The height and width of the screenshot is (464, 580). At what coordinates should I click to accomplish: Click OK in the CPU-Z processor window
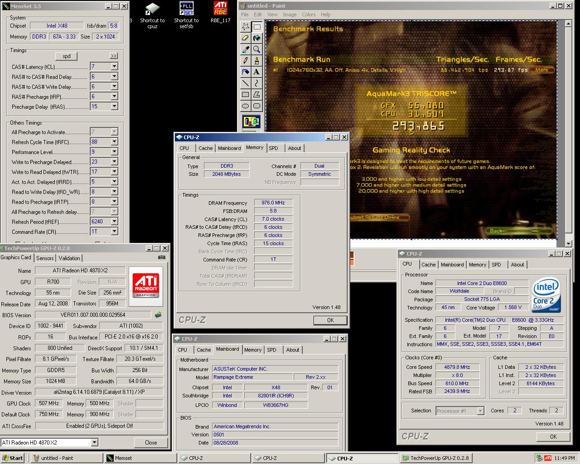coord(553,436)
